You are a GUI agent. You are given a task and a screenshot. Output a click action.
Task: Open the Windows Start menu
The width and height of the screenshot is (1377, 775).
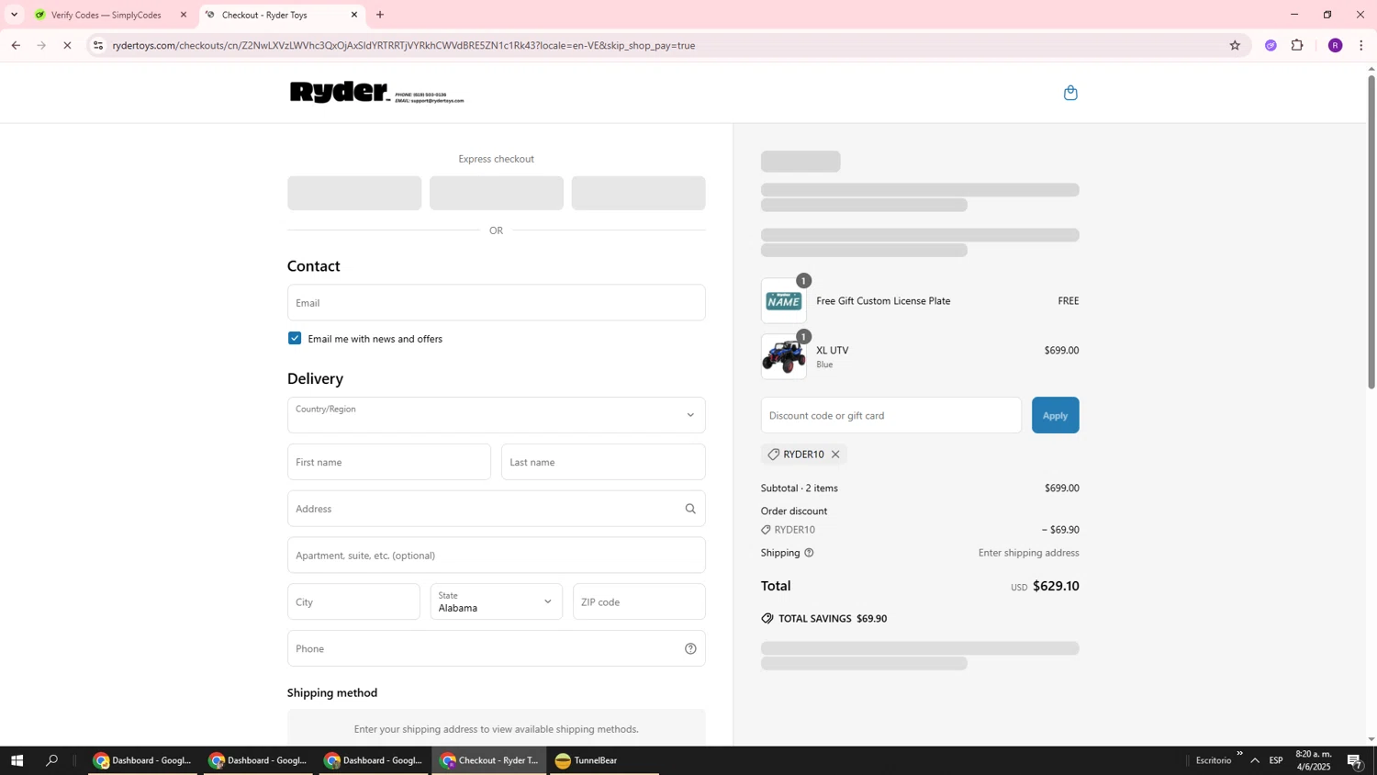click(x=16, y=760)
